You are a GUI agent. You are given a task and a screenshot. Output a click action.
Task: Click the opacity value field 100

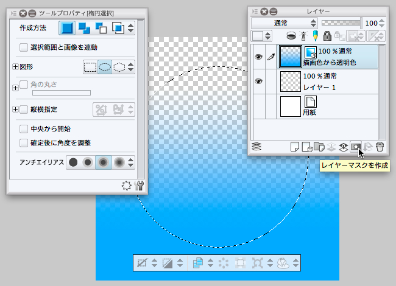(371, 23)
